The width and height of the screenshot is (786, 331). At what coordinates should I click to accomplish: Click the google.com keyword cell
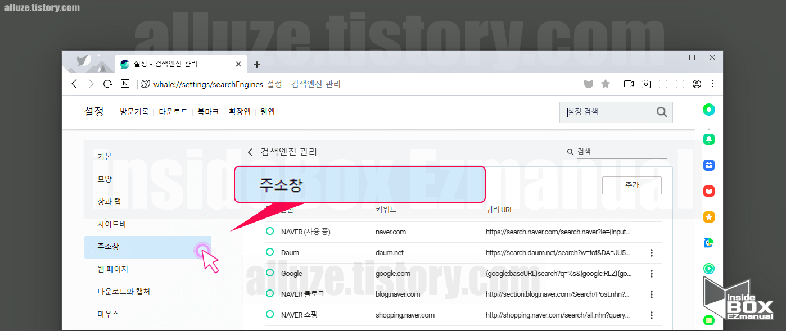point(393,273)
